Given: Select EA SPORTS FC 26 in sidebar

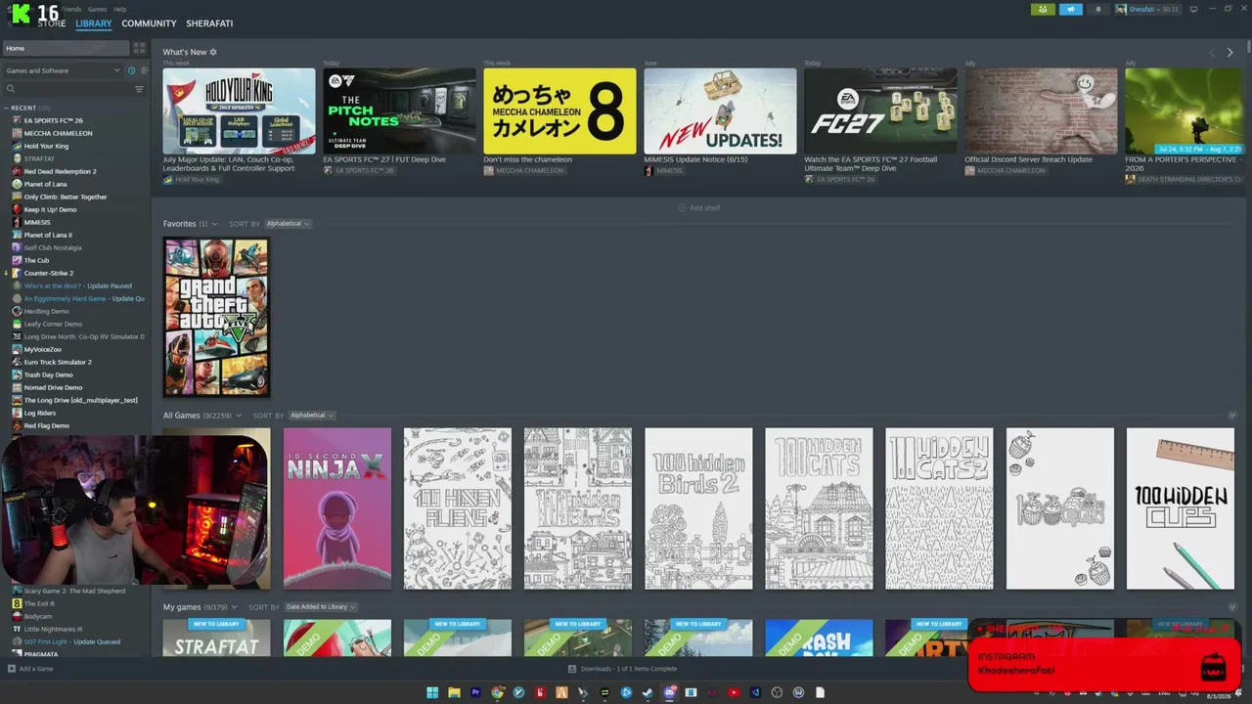Looking at the screenshot, I should (53, 120).
